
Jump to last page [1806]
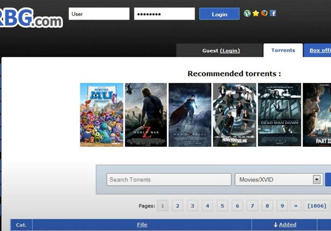coord(317,206)
